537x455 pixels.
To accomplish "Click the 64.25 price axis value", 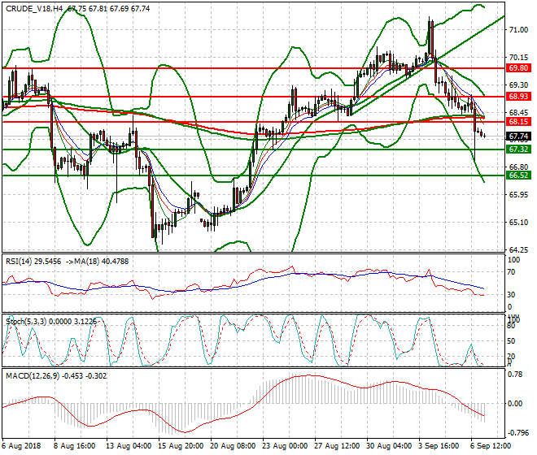I will pos(518,250).
